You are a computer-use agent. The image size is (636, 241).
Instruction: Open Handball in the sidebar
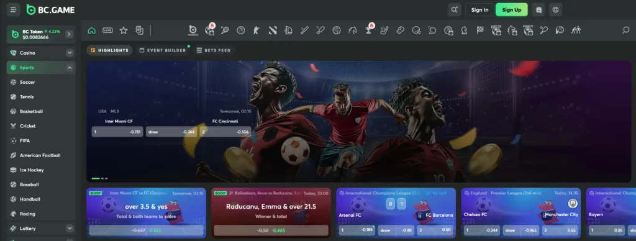coord(41,199)
